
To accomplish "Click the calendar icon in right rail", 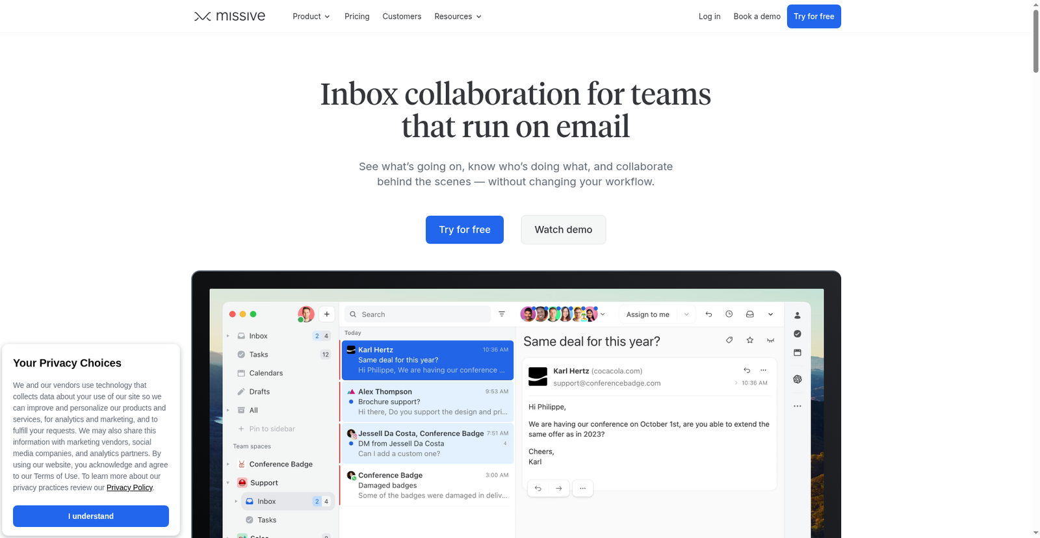I will coord(798,353).
